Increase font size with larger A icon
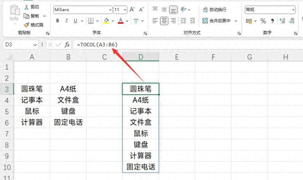Screen dimensions: 303x180 132,9
